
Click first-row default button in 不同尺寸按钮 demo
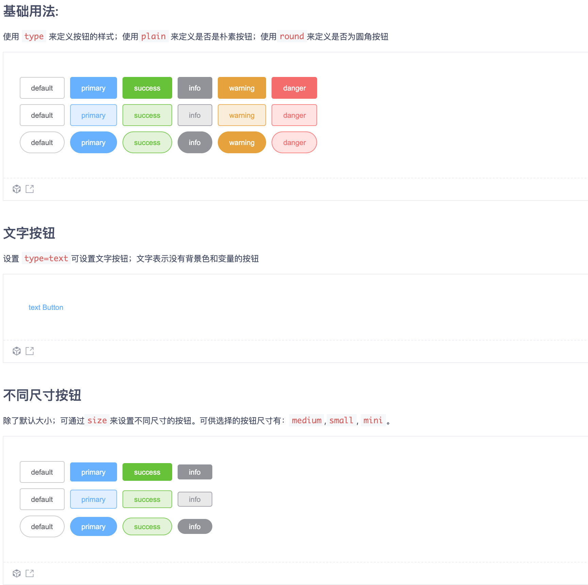(x=42, y=472)
